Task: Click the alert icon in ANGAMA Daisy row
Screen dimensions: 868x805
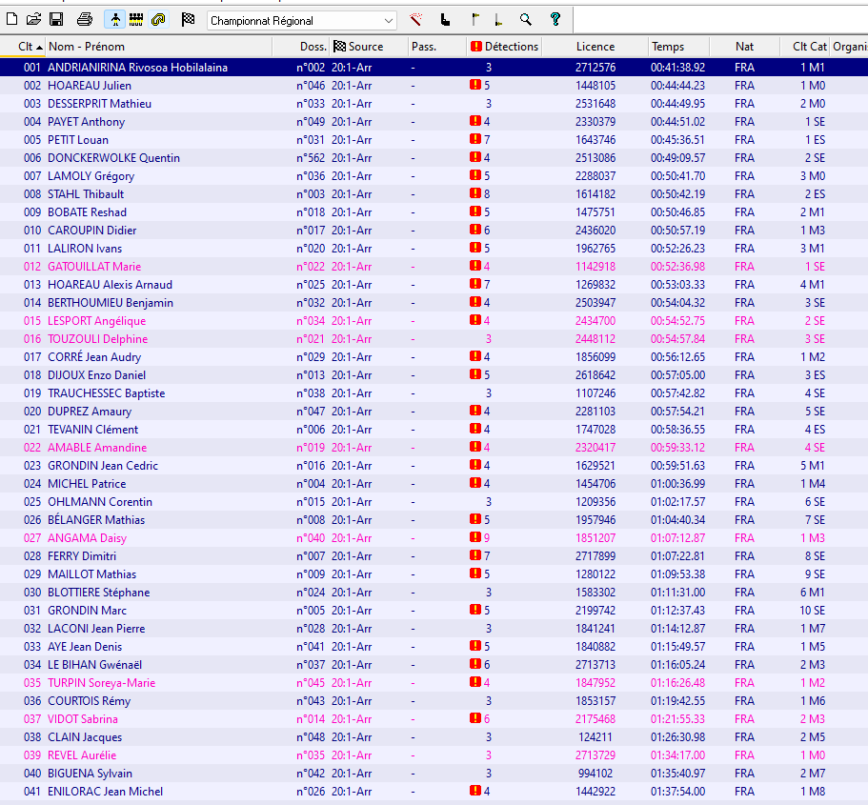Action: click(474, 537)
